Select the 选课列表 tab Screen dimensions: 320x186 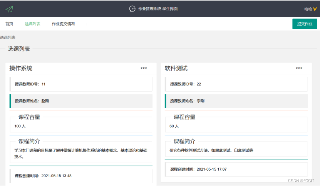pos(32,24)
